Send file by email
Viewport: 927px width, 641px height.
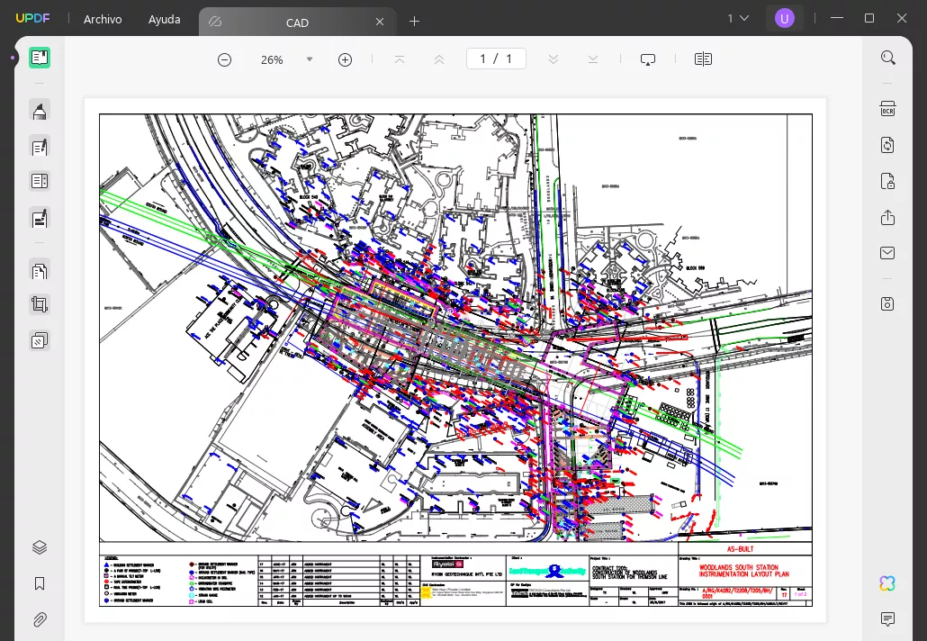(x=887, y=253)
